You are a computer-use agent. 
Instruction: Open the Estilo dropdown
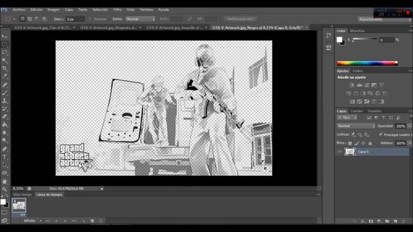point(141,19)
